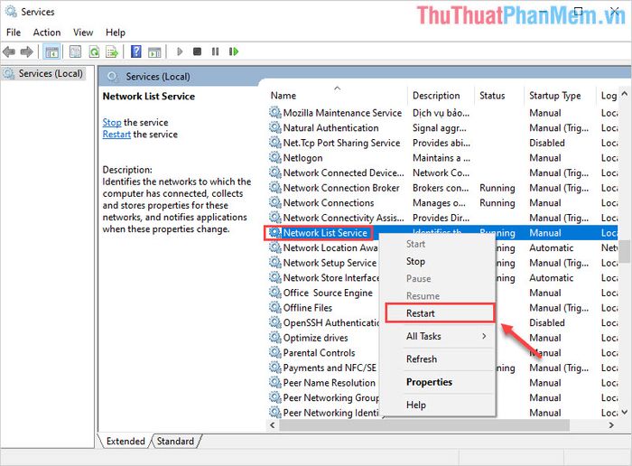Click the Forward arrow toolbar icon

26,51
